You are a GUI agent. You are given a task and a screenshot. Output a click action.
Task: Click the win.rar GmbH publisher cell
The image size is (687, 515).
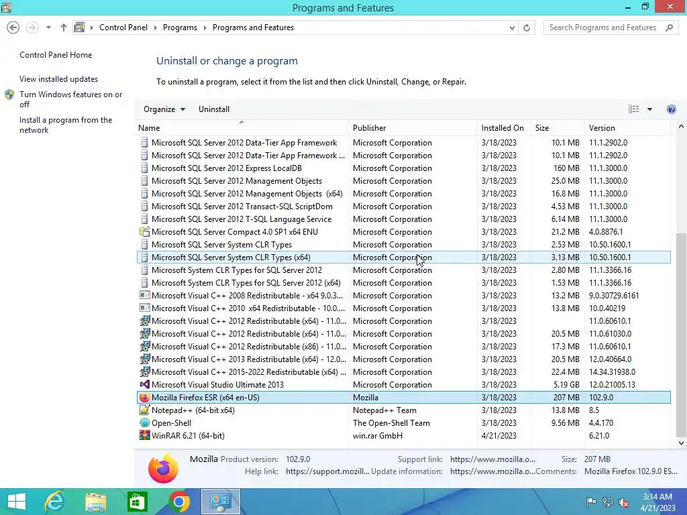click(377, 436)
